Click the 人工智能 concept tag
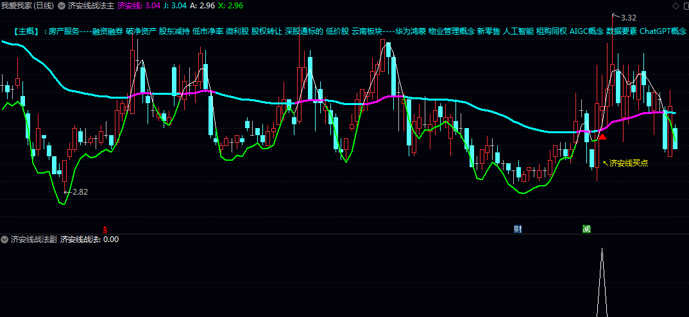Screen dimensions: 689x317 [x=518, y=31]
